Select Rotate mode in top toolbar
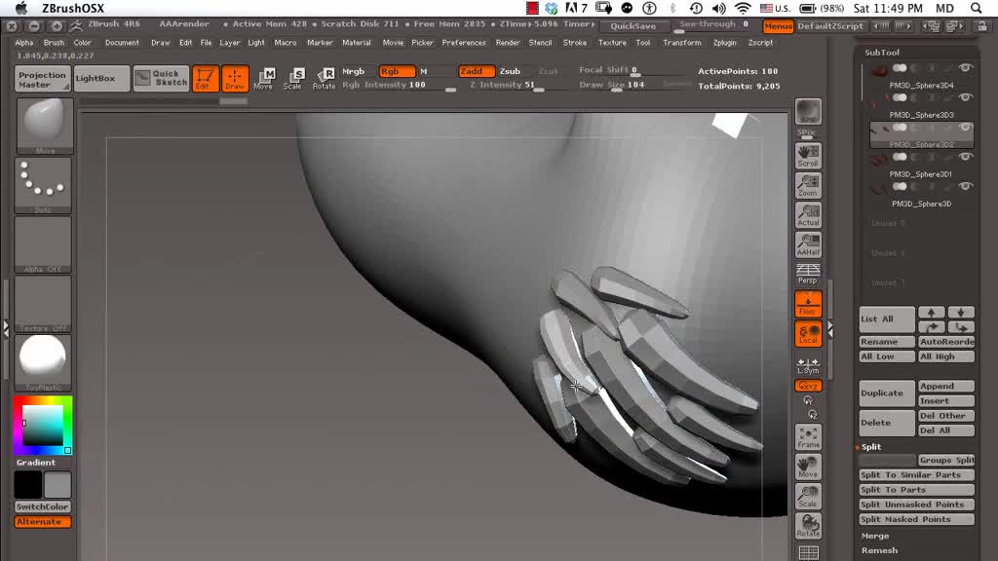 324,79
